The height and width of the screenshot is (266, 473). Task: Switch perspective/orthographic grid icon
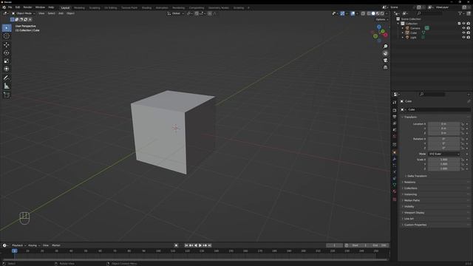tap(385, 67)
